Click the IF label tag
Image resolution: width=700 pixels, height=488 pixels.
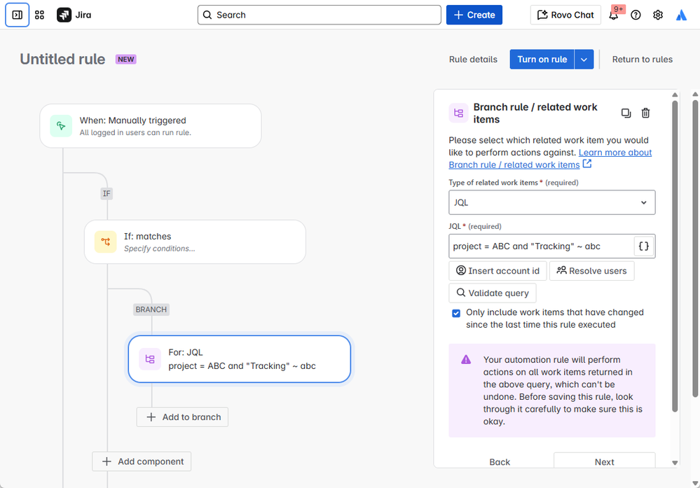[107, 194]
